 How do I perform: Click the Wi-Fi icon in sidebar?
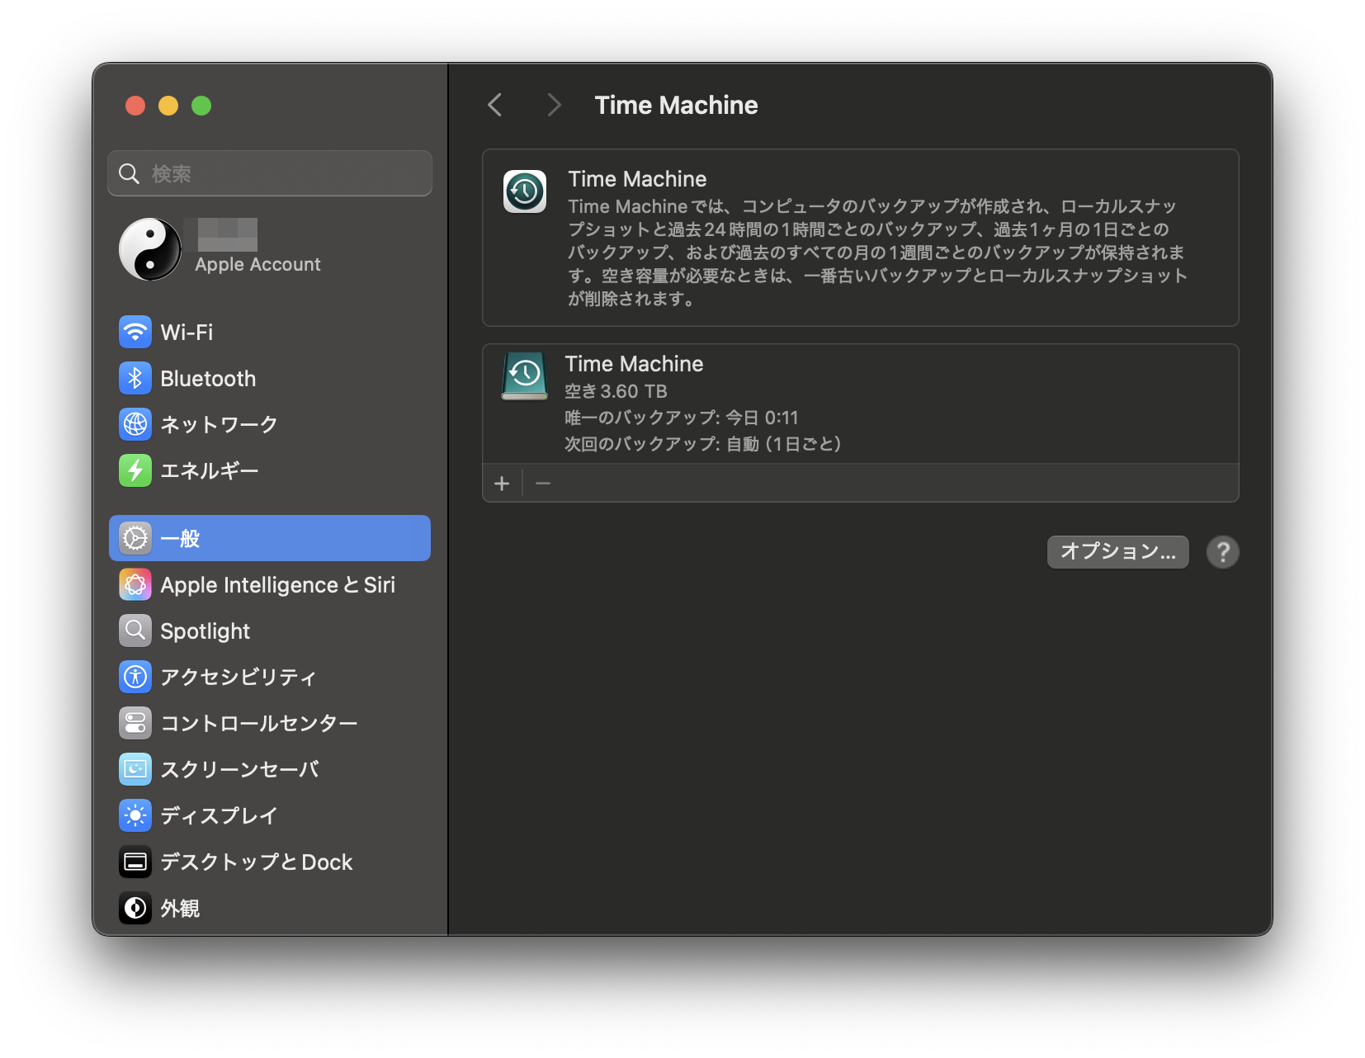coord(135,333)
